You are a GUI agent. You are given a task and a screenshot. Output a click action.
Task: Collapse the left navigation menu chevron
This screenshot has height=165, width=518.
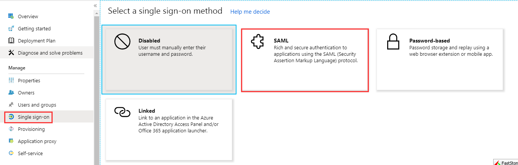pyautogui.click(x=95, y=6)
